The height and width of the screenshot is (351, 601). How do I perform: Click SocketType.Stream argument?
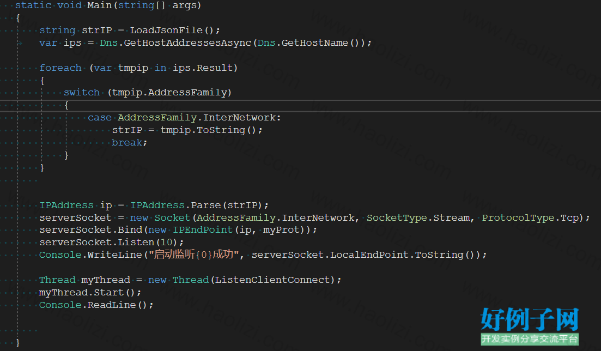[418, 218]
